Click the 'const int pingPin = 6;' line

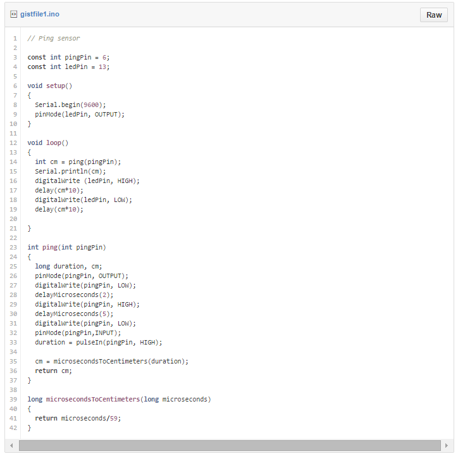click(x=68, y=58)
